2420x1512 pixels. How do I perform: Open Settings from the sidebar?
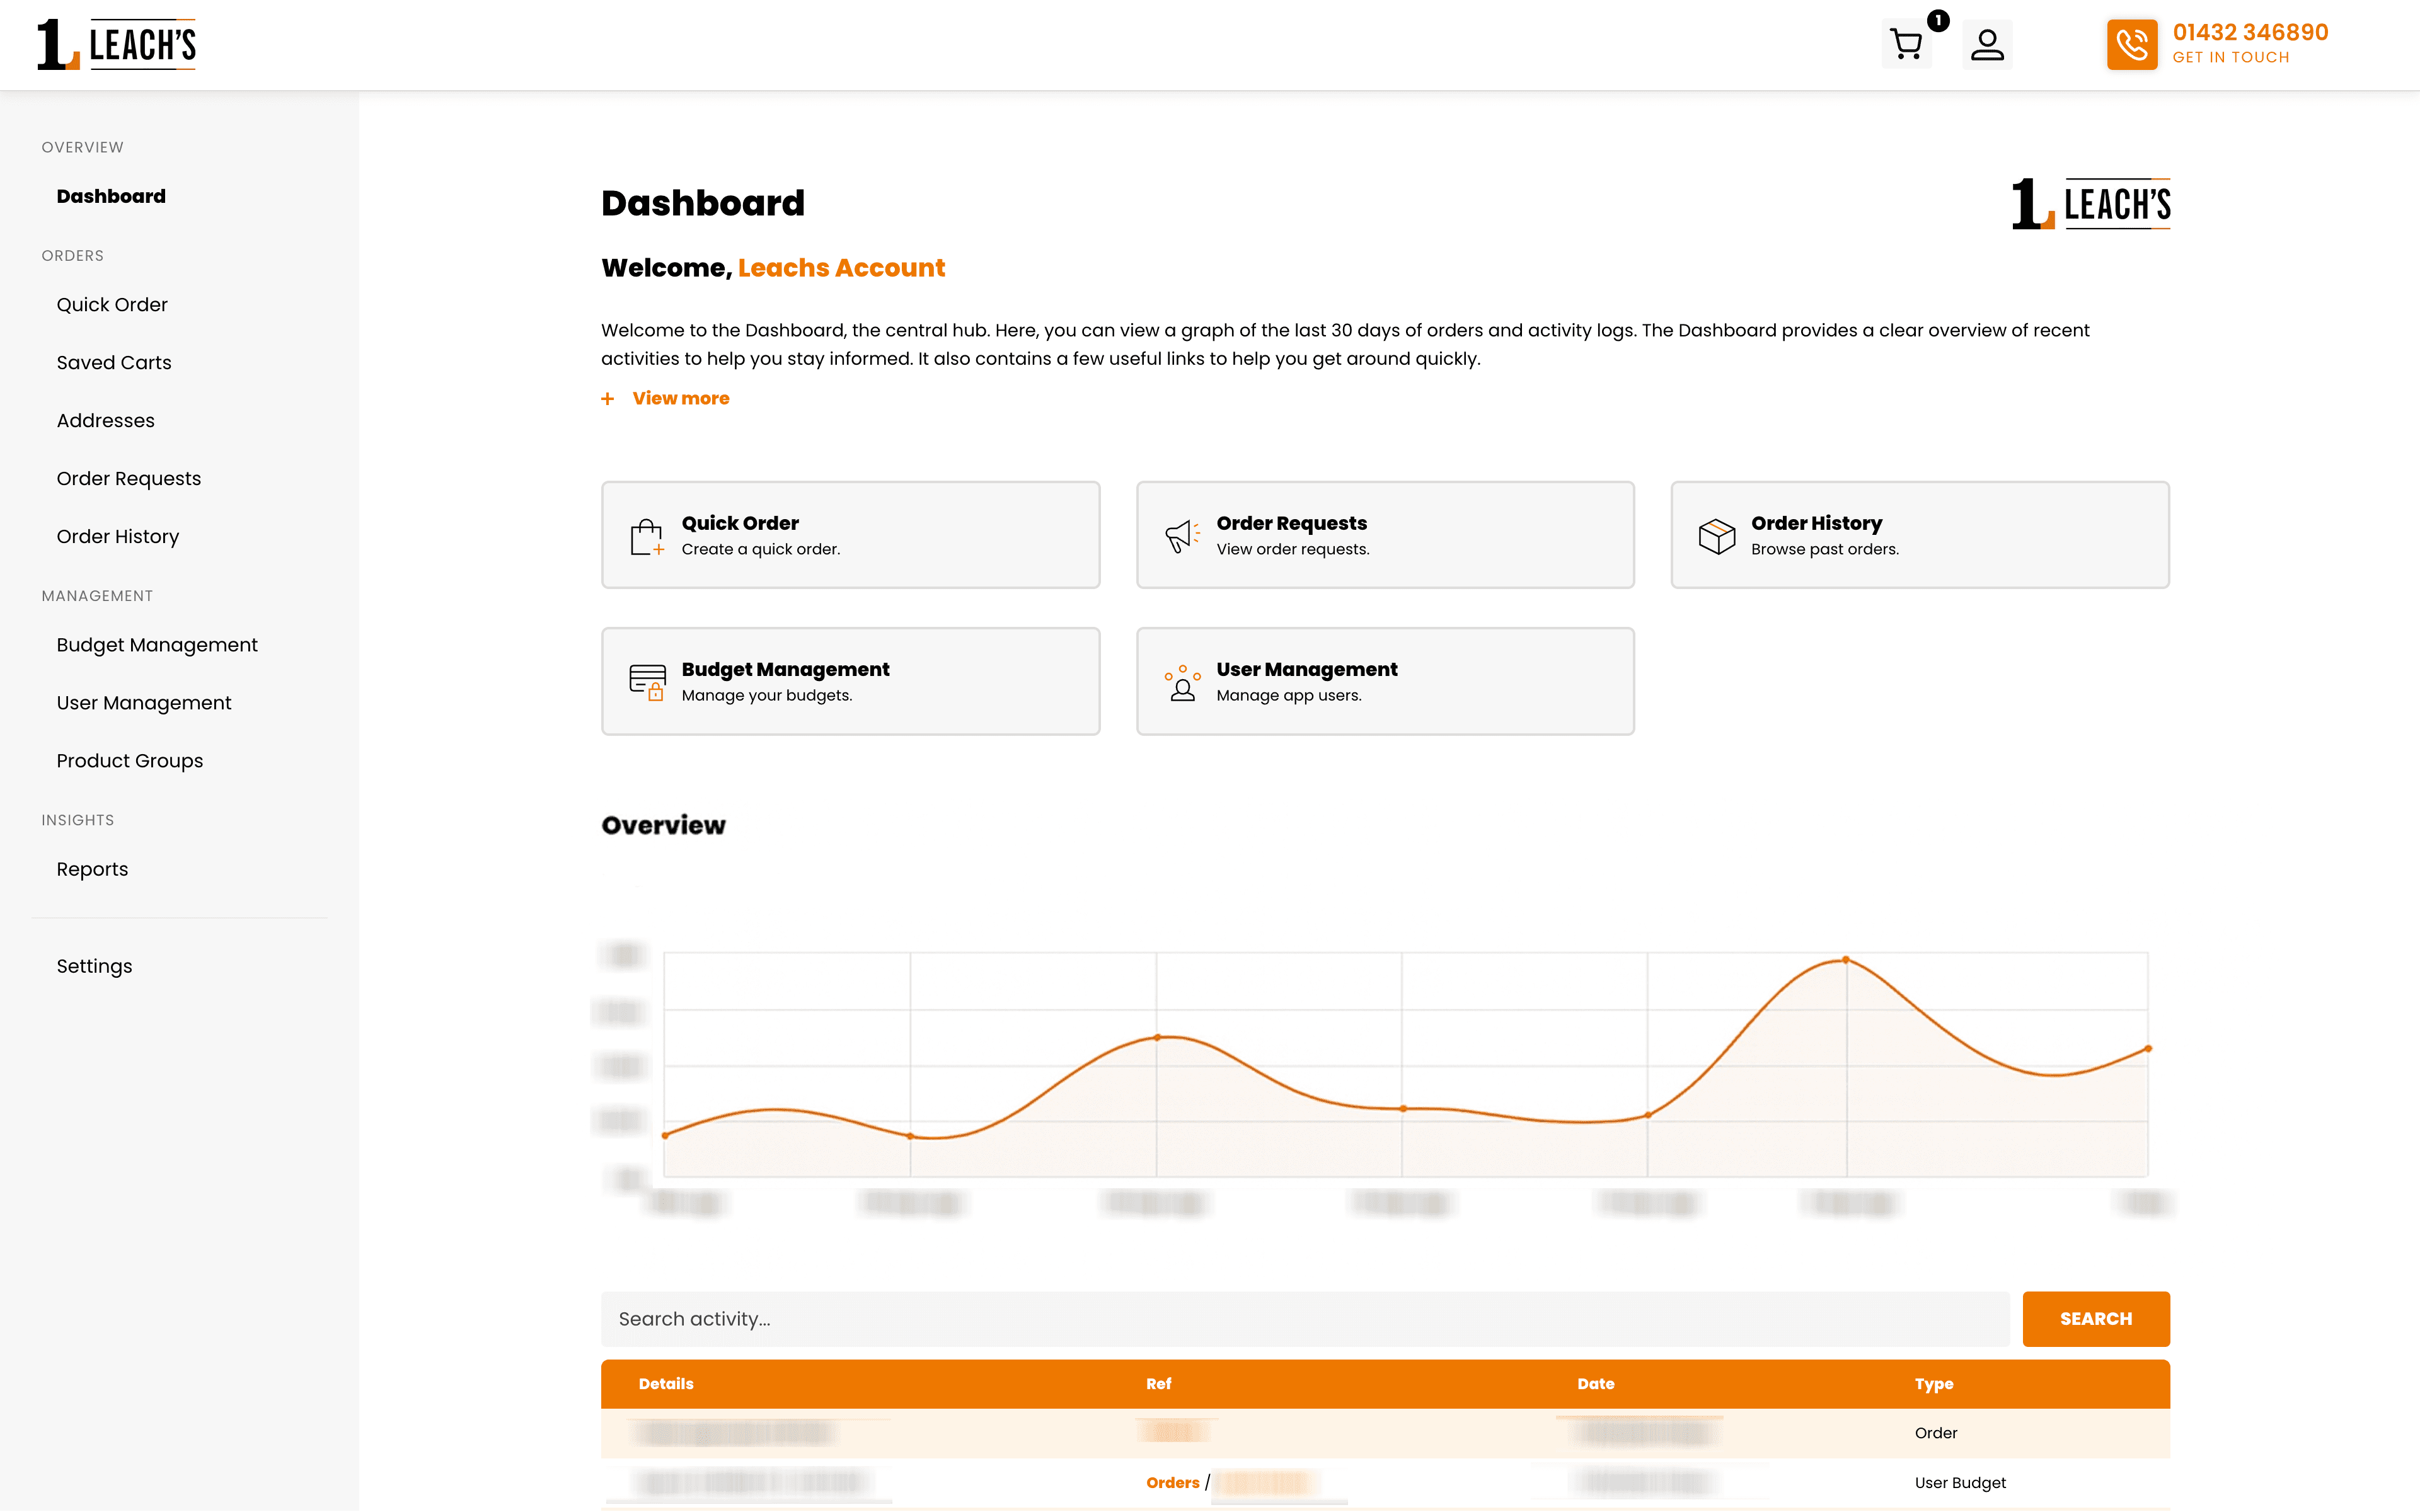point(94,965)
